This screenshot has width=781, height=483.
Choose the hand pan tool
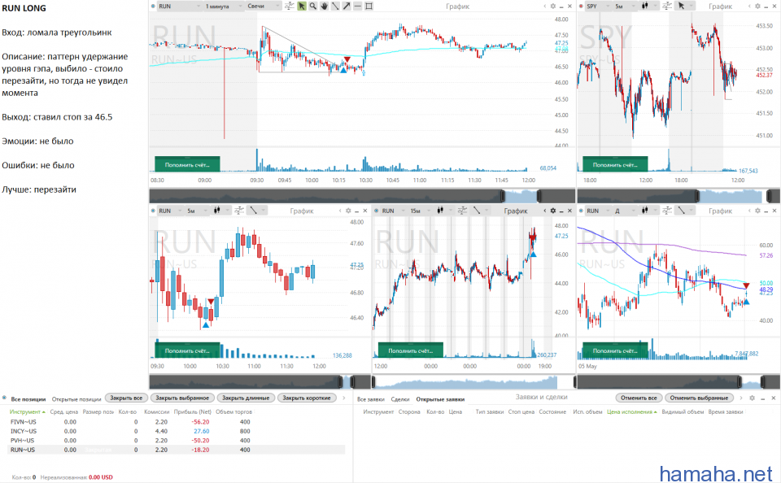point(325,6)
